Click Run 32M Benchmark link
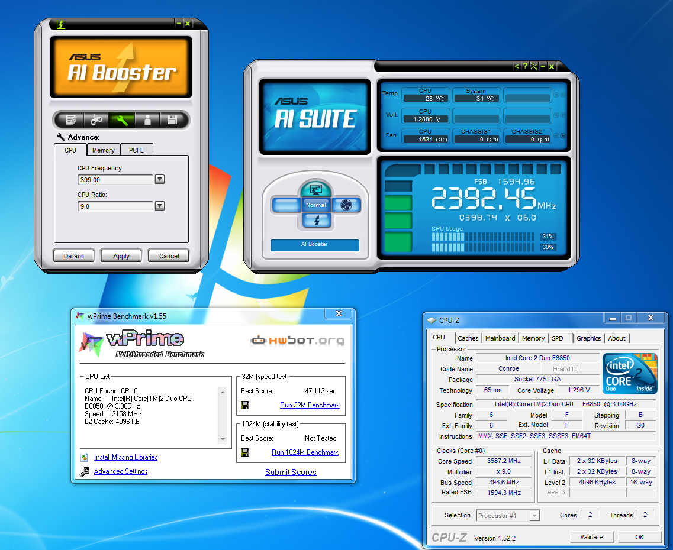The image size is (673, 550). click(x=310, y=405)
